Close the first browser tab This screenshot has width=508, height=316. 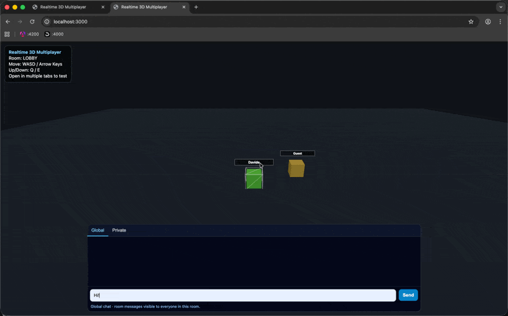103,7
